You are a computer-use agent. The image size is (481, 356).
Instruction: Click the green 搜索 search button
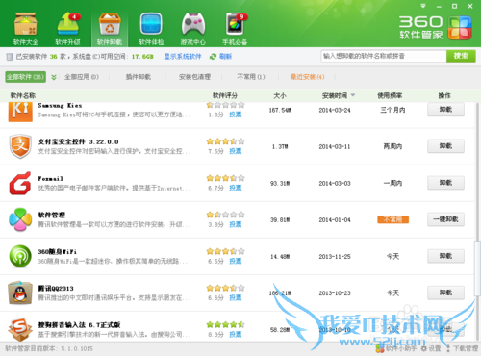tap(461, 56)
